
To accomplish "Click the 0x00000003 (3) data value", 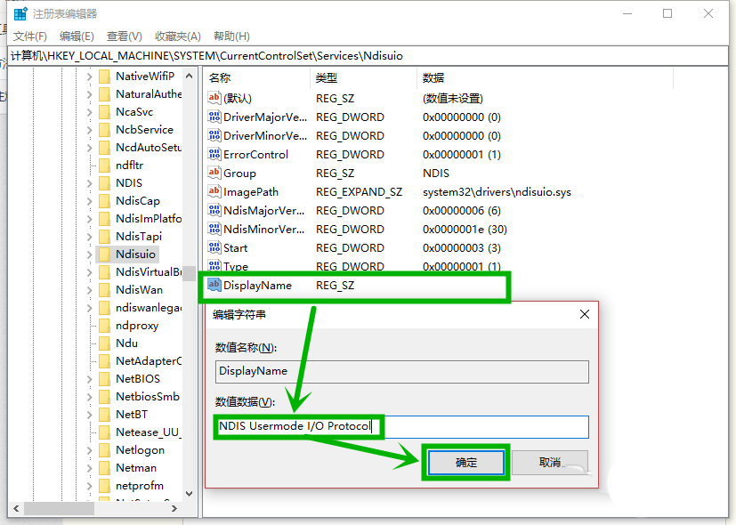I will click(461, 247).
